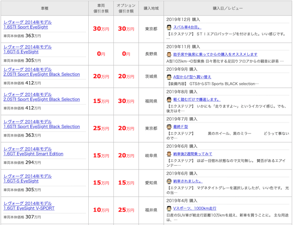This screenshot has width=293, height=225.
Task: Open the review 軽く踏むだけで爆速します。
Action: click(x=197, y=100)
